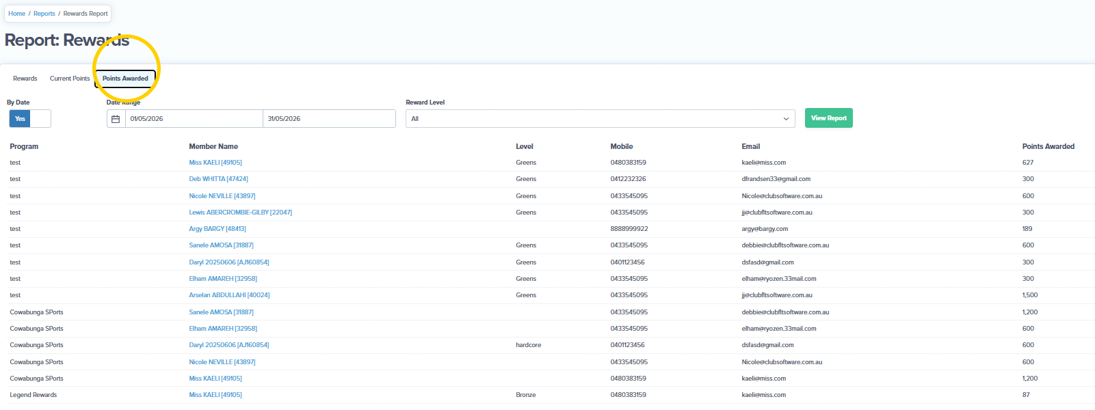Open Elham AMAREH link in test program row
Image resolution: width=1095 pixels, height=410 pixels.
tap(223, 279)
